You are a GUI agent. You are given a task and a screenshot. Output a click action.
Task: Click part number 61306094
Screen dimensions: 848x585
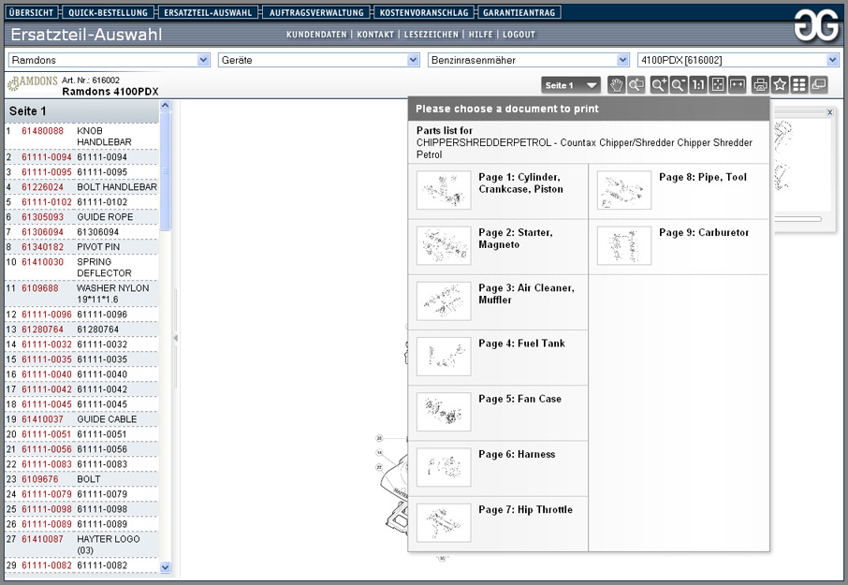pos(43,232)
